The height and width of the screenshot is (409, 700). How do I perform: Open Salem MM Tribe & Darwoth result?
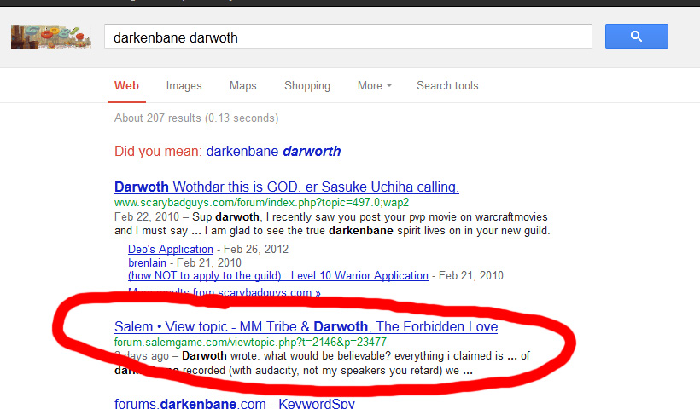tap(306, 326)
